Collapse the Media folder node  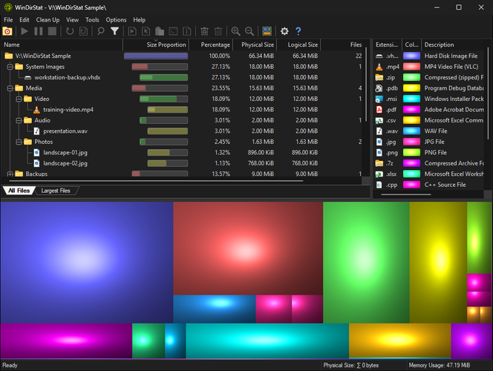10,88
